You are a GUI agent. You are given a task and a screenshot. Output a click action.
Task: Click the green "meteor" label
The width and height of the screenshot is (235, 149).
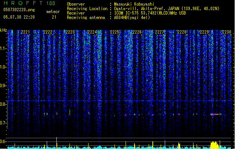(x=53, y=12)
